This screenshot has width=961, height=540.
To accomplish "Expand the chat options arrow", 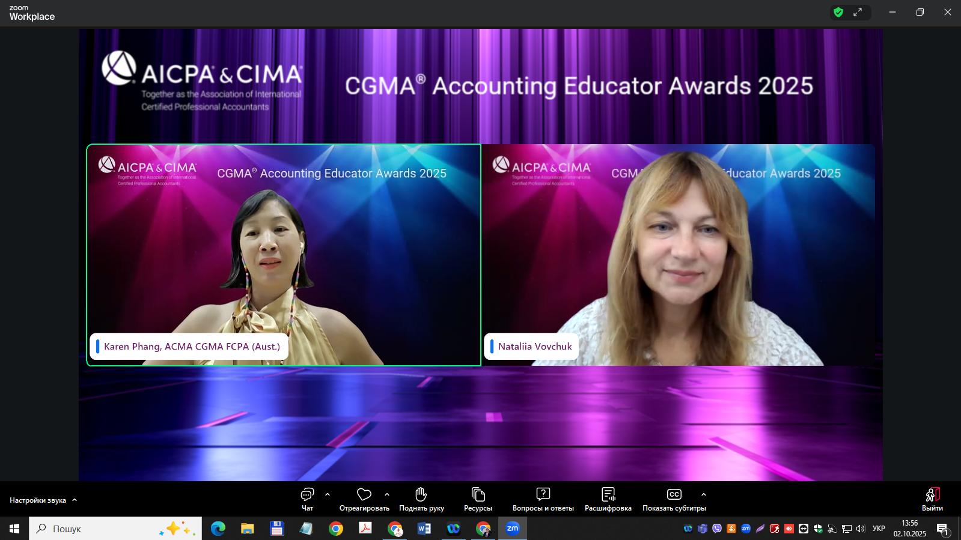I will pos(328,494).
